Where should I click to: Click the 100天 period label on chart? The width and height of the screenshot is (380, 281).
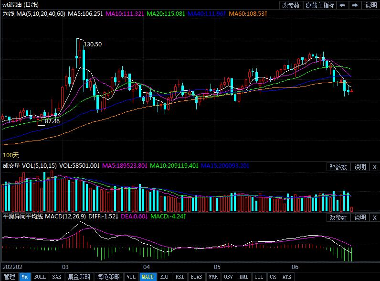tap(11, 155)
